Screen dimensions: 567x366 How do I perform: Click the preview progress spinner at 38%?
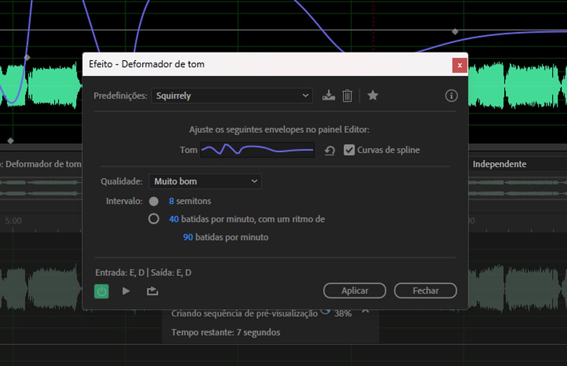[325, 311]
